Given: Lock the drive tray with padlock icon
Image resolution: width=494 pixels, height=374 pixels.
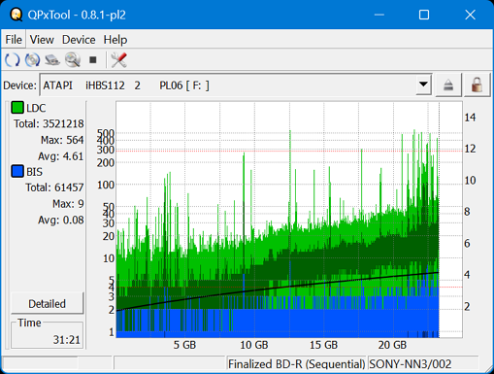Looking at the screenshot, I should tap(477, 85).
